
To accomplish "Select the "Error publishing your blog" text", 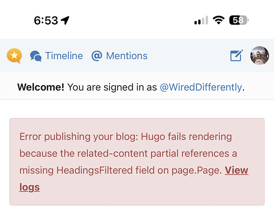I will coord(79,137).
